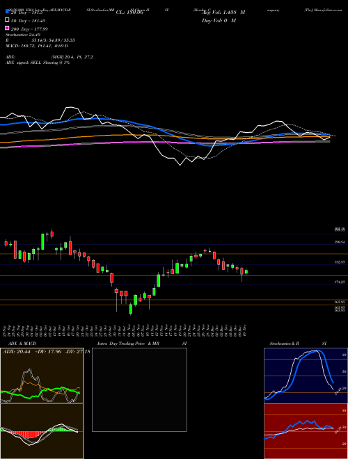Click the 182.55 price axis label
The width and height of the screenshot is (348, 459).
click(x=340, y=262)
